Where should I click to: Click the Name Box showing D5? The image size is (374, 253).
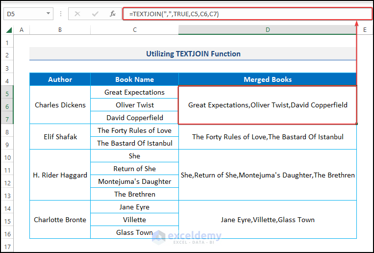pyautogui.click(x=25, y=14)
